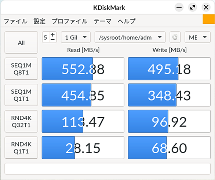Click SEQ1M Q1T1 read result 454.85

click(x=83, y=95)
